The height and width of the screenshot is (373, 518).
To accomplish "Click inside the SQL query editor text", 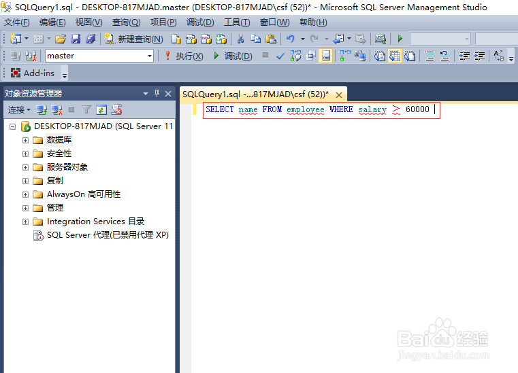I will coord(317,109).
